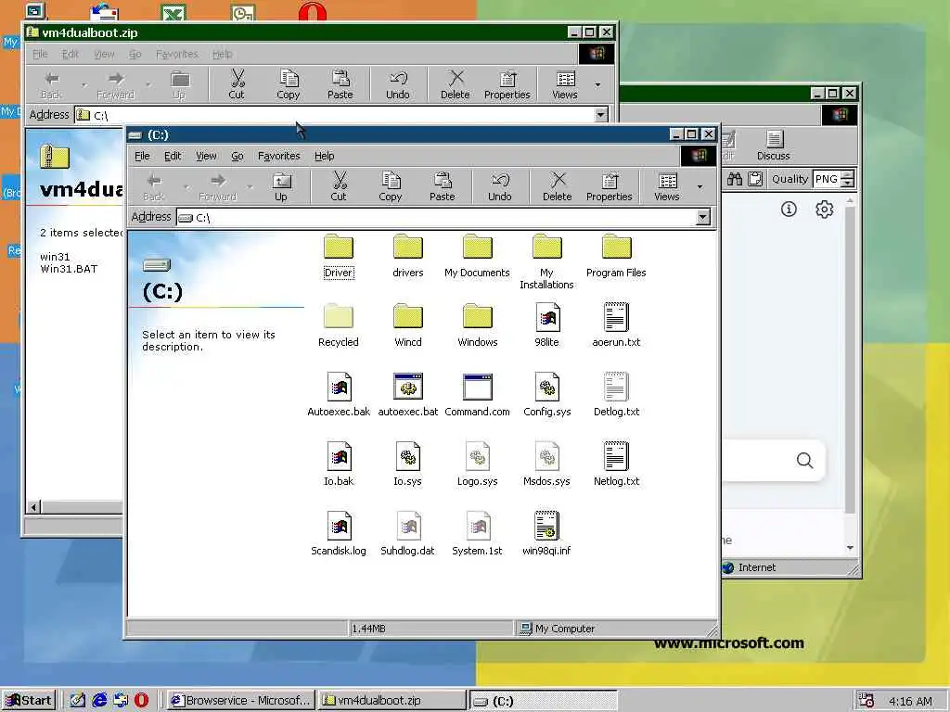Open the My Documents folder
This screenshot has width=950, height=712.
tap(478, 256)
